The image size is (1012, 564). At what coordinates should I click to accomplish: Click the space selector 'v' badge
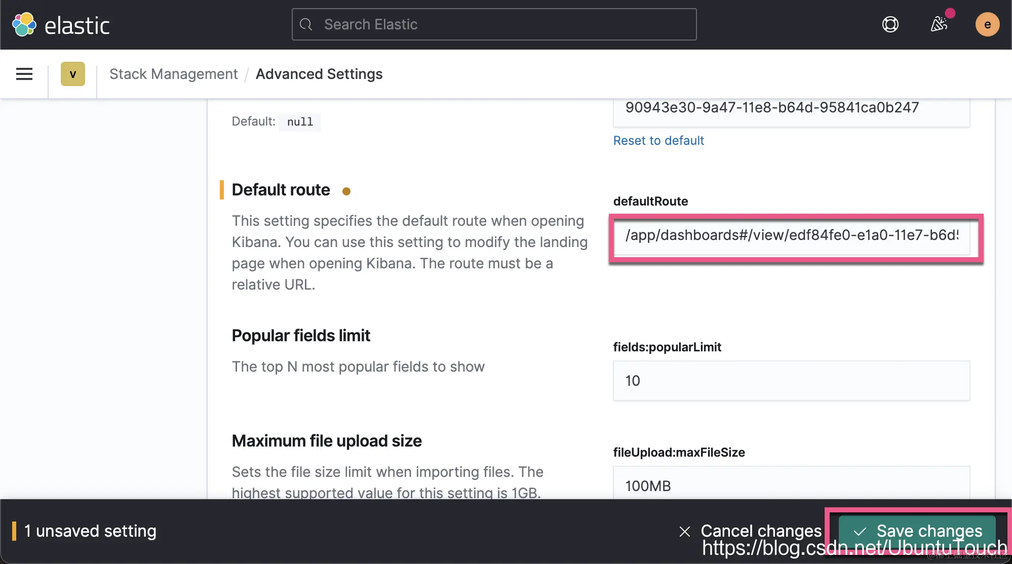coord(72,74)
